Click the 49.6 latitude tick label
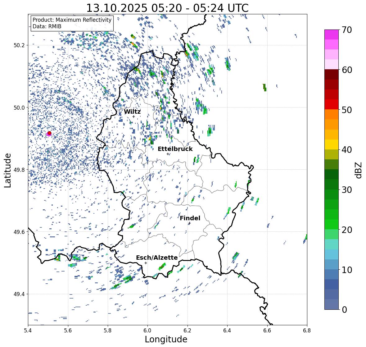Viewport: 366px width, 347px height. click(x=20, y=232)
